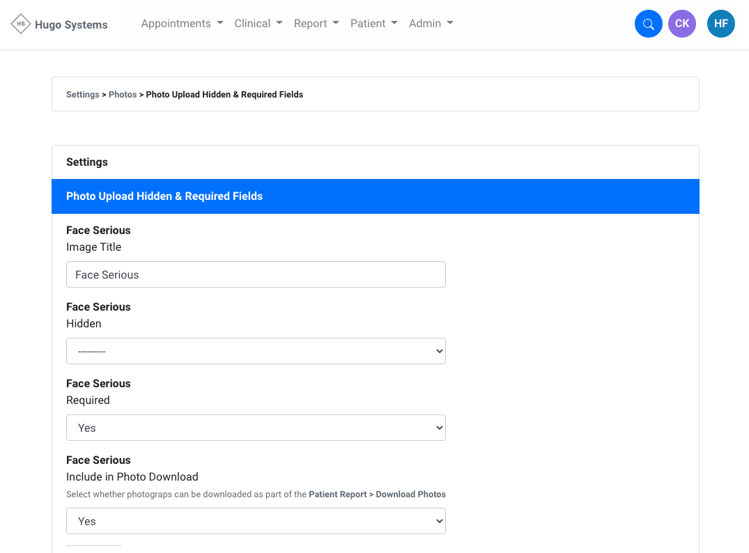This screenshot has width=749, height=553.
Task: Click the current breadcrumb page title
Action: tap(224, 95)
